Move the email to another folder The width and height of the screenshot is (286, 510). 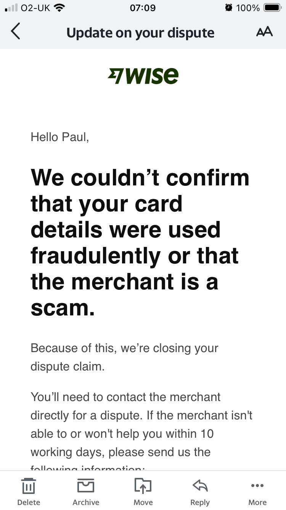tap(143, 491)
